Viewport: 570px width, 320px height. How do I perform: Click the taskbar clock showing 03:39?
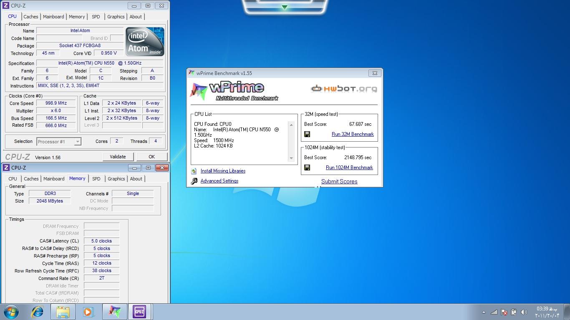pyautogui.click(x=547, y=312)
